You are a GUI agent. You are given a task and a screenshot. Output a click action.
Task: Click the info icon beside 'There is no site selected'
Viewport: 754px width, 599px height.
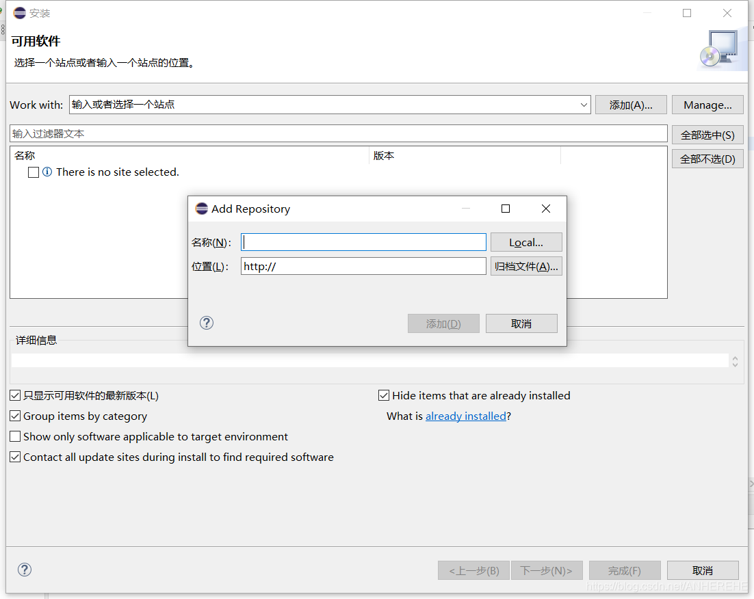click(x=47, y=172)
